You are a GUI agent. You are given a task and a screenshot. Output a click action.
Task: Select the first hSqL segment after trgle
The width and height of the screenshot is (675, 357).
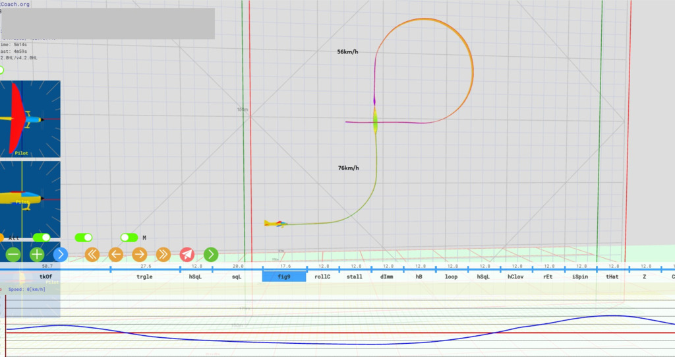coord(195,276)
